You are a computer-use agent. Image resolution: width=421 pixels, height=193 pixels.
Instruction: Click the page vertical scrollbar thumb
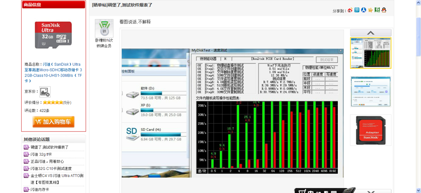[418, 37]
